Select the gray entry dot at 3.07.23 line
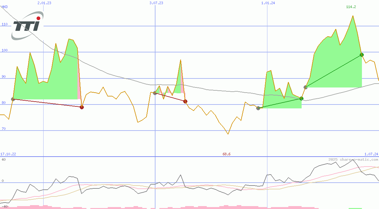This screenshot has width=379, height=209. click(x=155, y=93)
